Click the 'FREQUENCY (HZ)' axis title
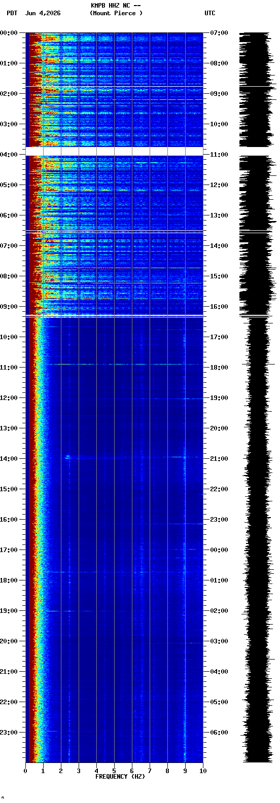Screen dimensions: 280x803 coord(120,777)
